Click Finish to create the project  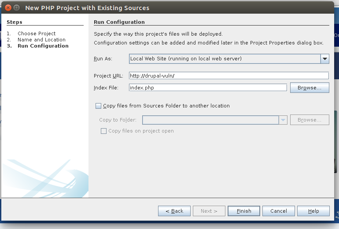coord(244,211)
